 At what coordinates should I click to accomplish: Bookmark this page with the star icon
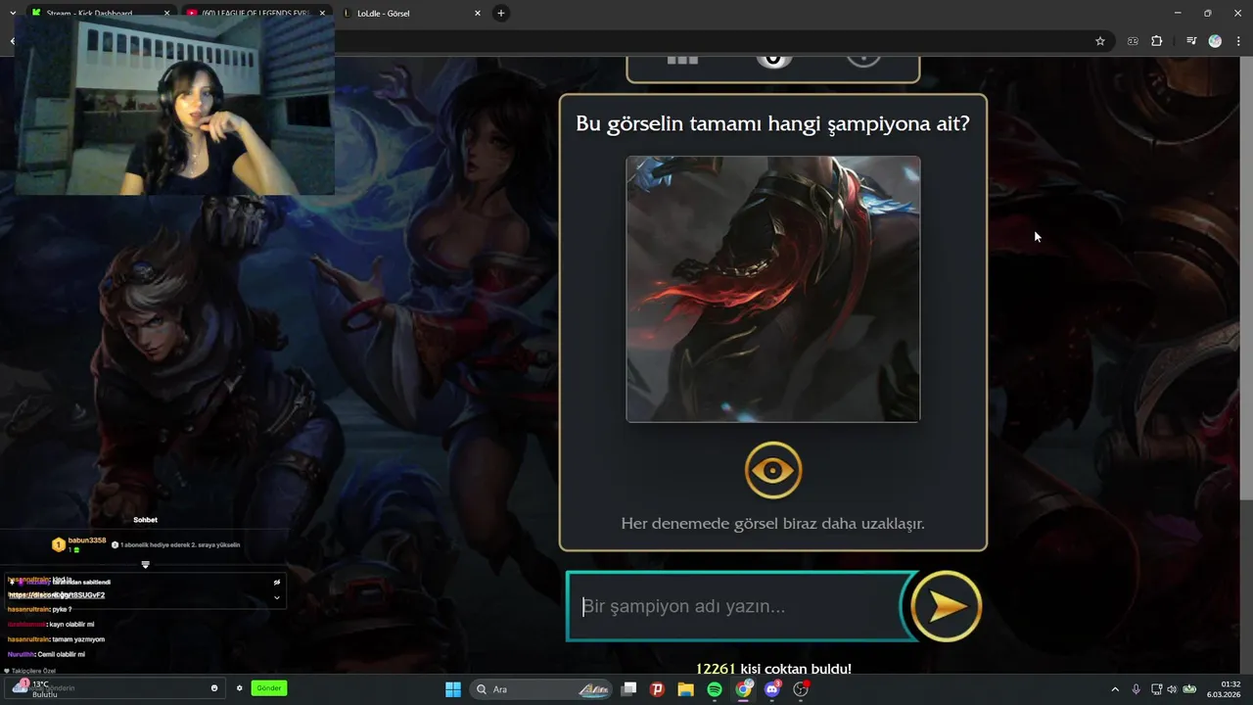(x=1100, y=41)
